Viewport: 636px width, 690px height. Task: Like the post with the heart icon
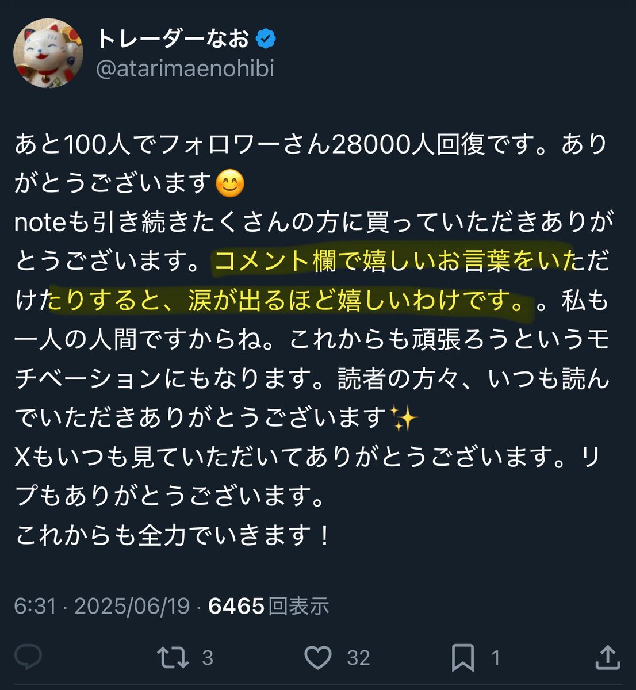[x=318, y=658]
